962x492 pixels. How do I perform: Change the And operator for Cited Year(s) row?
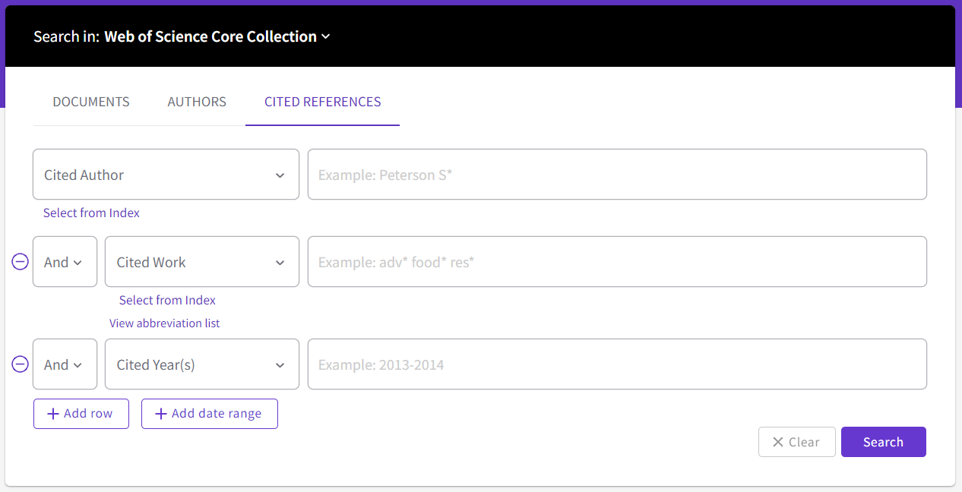65,364
